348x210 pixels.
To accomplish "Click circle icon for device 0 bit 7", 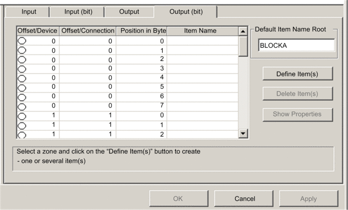I will (x=22, y=105).
